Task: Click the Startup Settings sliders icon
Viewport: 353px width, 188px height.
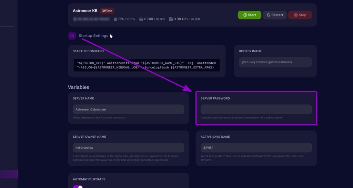Action: 72,36
